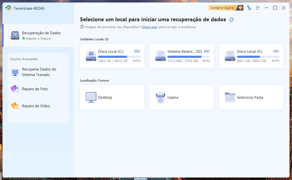Choose the Lixeira location label
The height and width of the screenshot is (180, 292).
(173, 97)
